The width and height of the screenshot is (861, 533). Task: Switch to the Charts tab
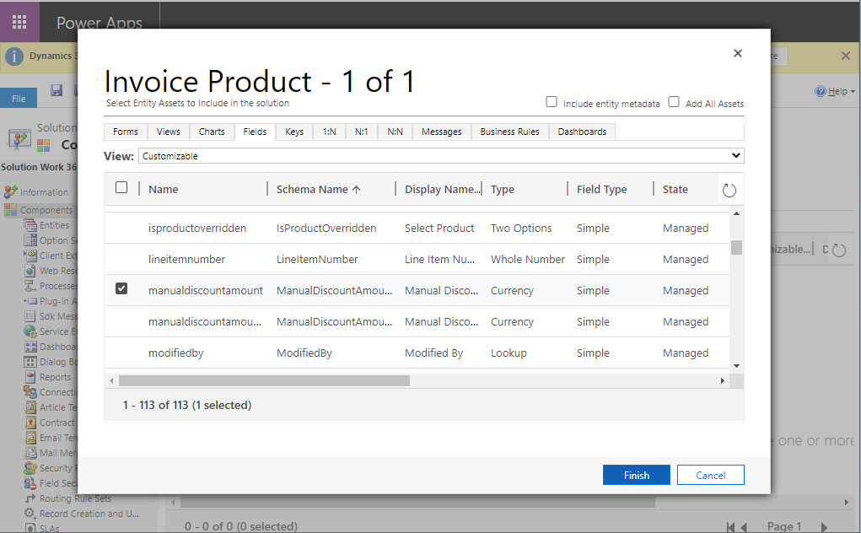[212, 132]
